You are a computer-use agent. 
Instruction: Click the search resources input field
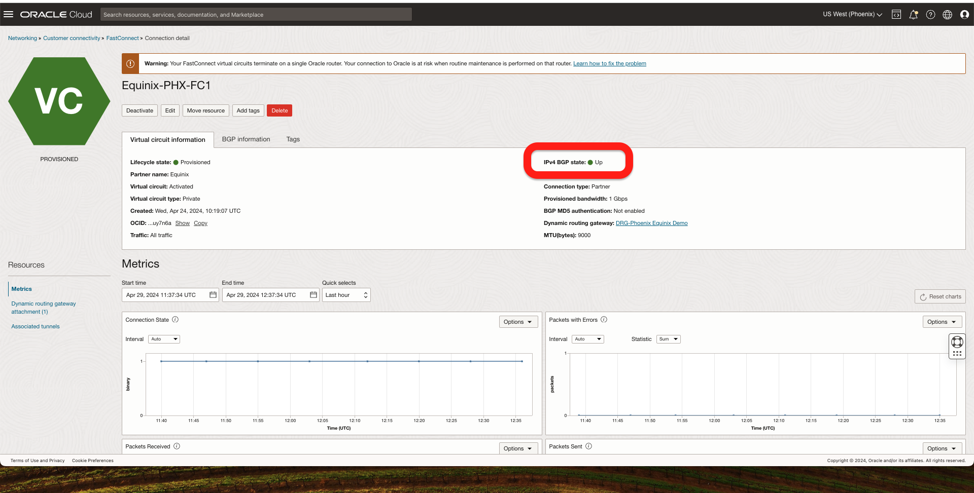(x=256, y=14)
